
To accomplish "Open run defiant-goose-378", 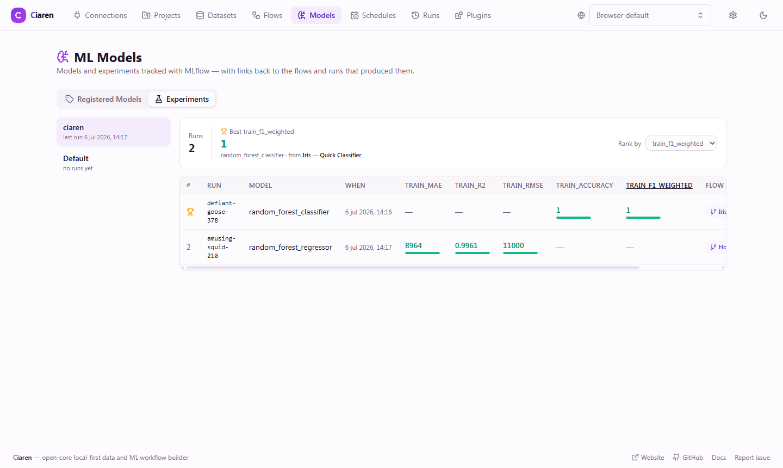I will 221,212.
